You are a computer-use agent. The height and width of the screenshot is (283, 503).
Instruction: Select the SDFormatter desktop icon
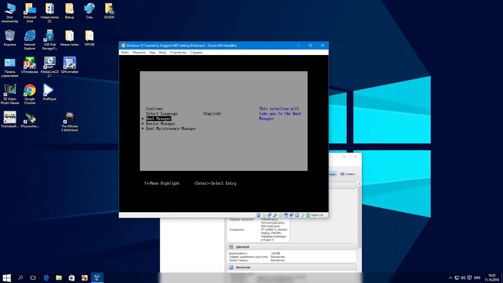pyautogui.click(x=70, y=66)
